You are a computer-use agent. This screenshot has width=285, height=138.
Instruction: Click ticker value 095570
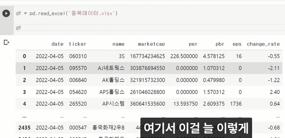78,68
